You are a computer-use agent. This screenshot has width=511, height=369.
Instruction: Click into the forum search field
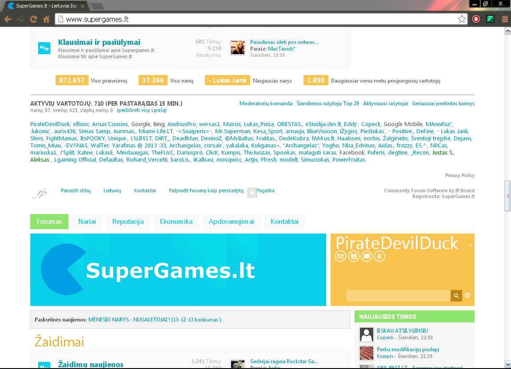398,296
